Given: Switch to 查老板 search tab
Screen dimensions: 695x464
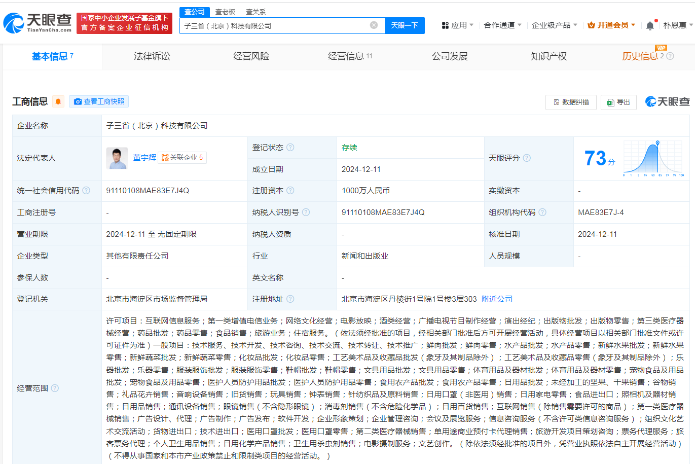Looking at the screenshot, I should (x=225, y=12).
